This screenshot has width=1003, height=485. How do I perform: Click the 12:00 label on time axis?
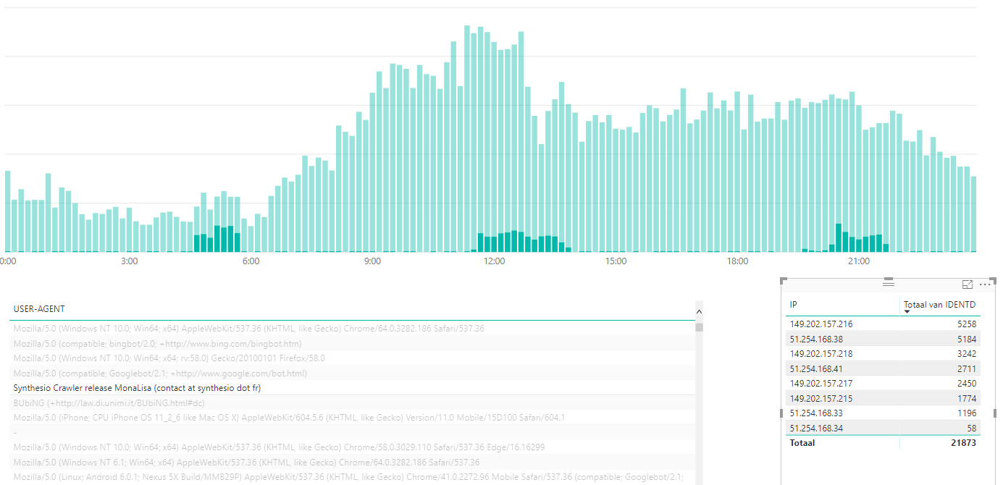tap(494, 261)
